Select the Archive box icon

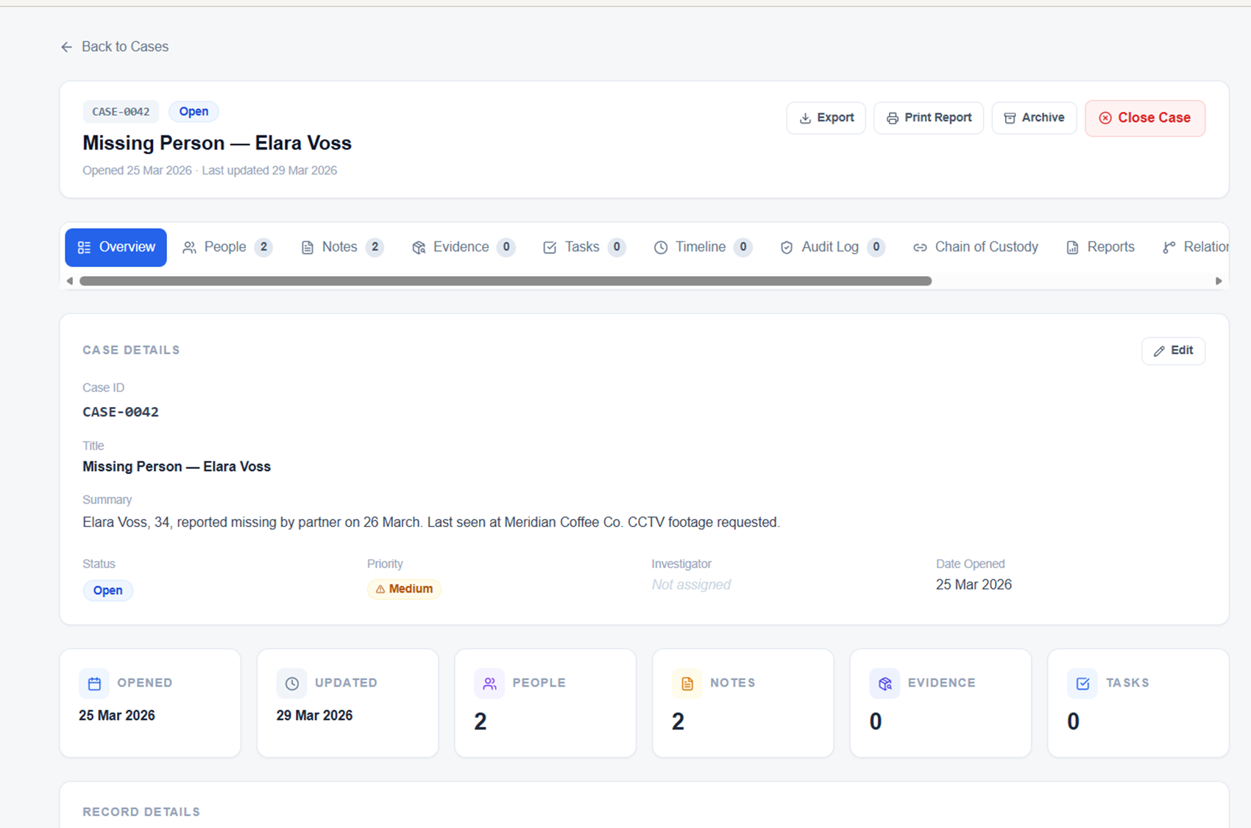click(x=1010, y=118)
